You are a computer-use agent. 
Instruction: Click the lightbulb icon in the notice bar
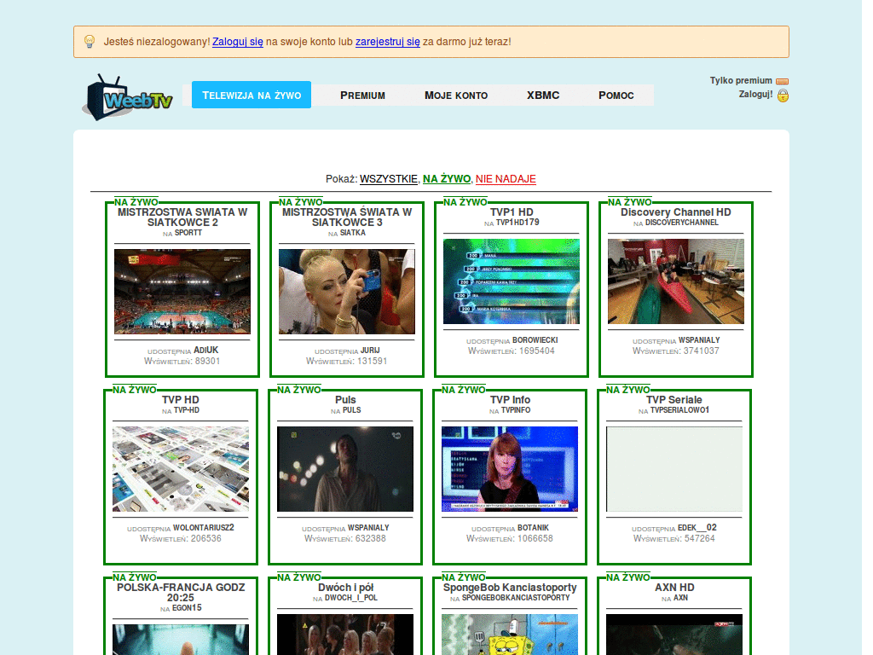(x=89, y=42)
